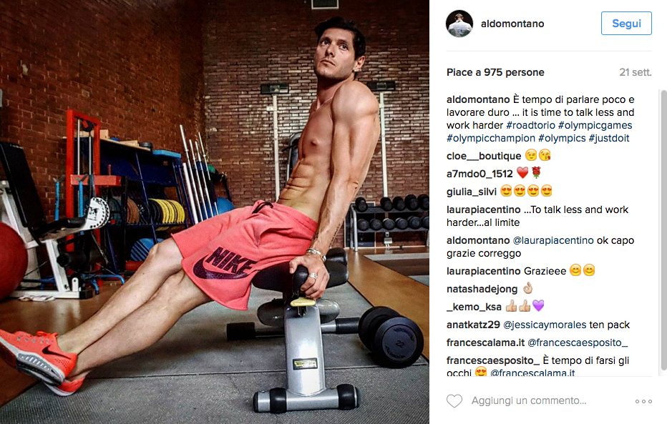
Task: Open the #justdoit hashtag
Action: 609,138
